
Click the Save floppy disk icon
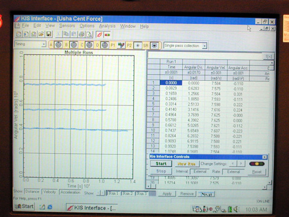click(x=49, y=34)
